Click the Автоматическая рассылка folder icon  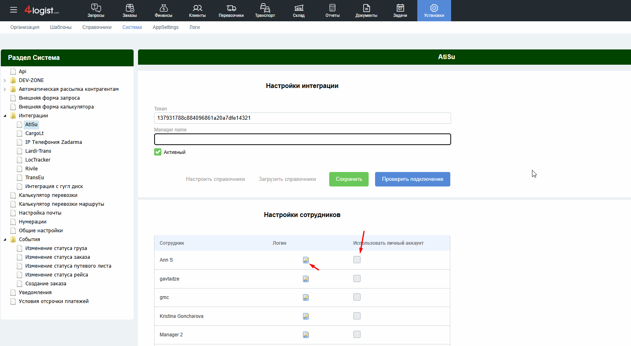click(x=13, y=89)
